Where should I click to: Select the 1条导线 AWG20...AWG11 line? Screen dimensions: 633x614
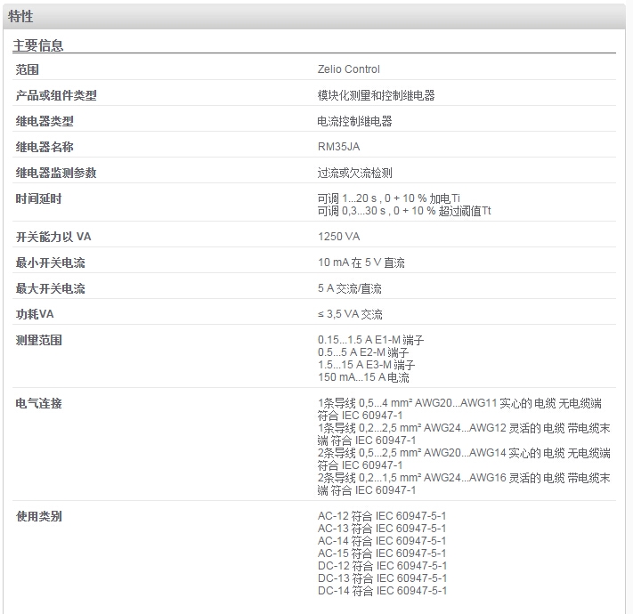[459, 409]
